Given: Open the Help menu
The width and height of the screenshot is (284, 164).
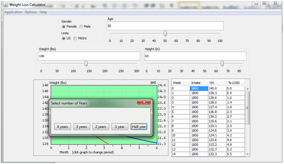Looking at the screenshot, I should [43, 12].
